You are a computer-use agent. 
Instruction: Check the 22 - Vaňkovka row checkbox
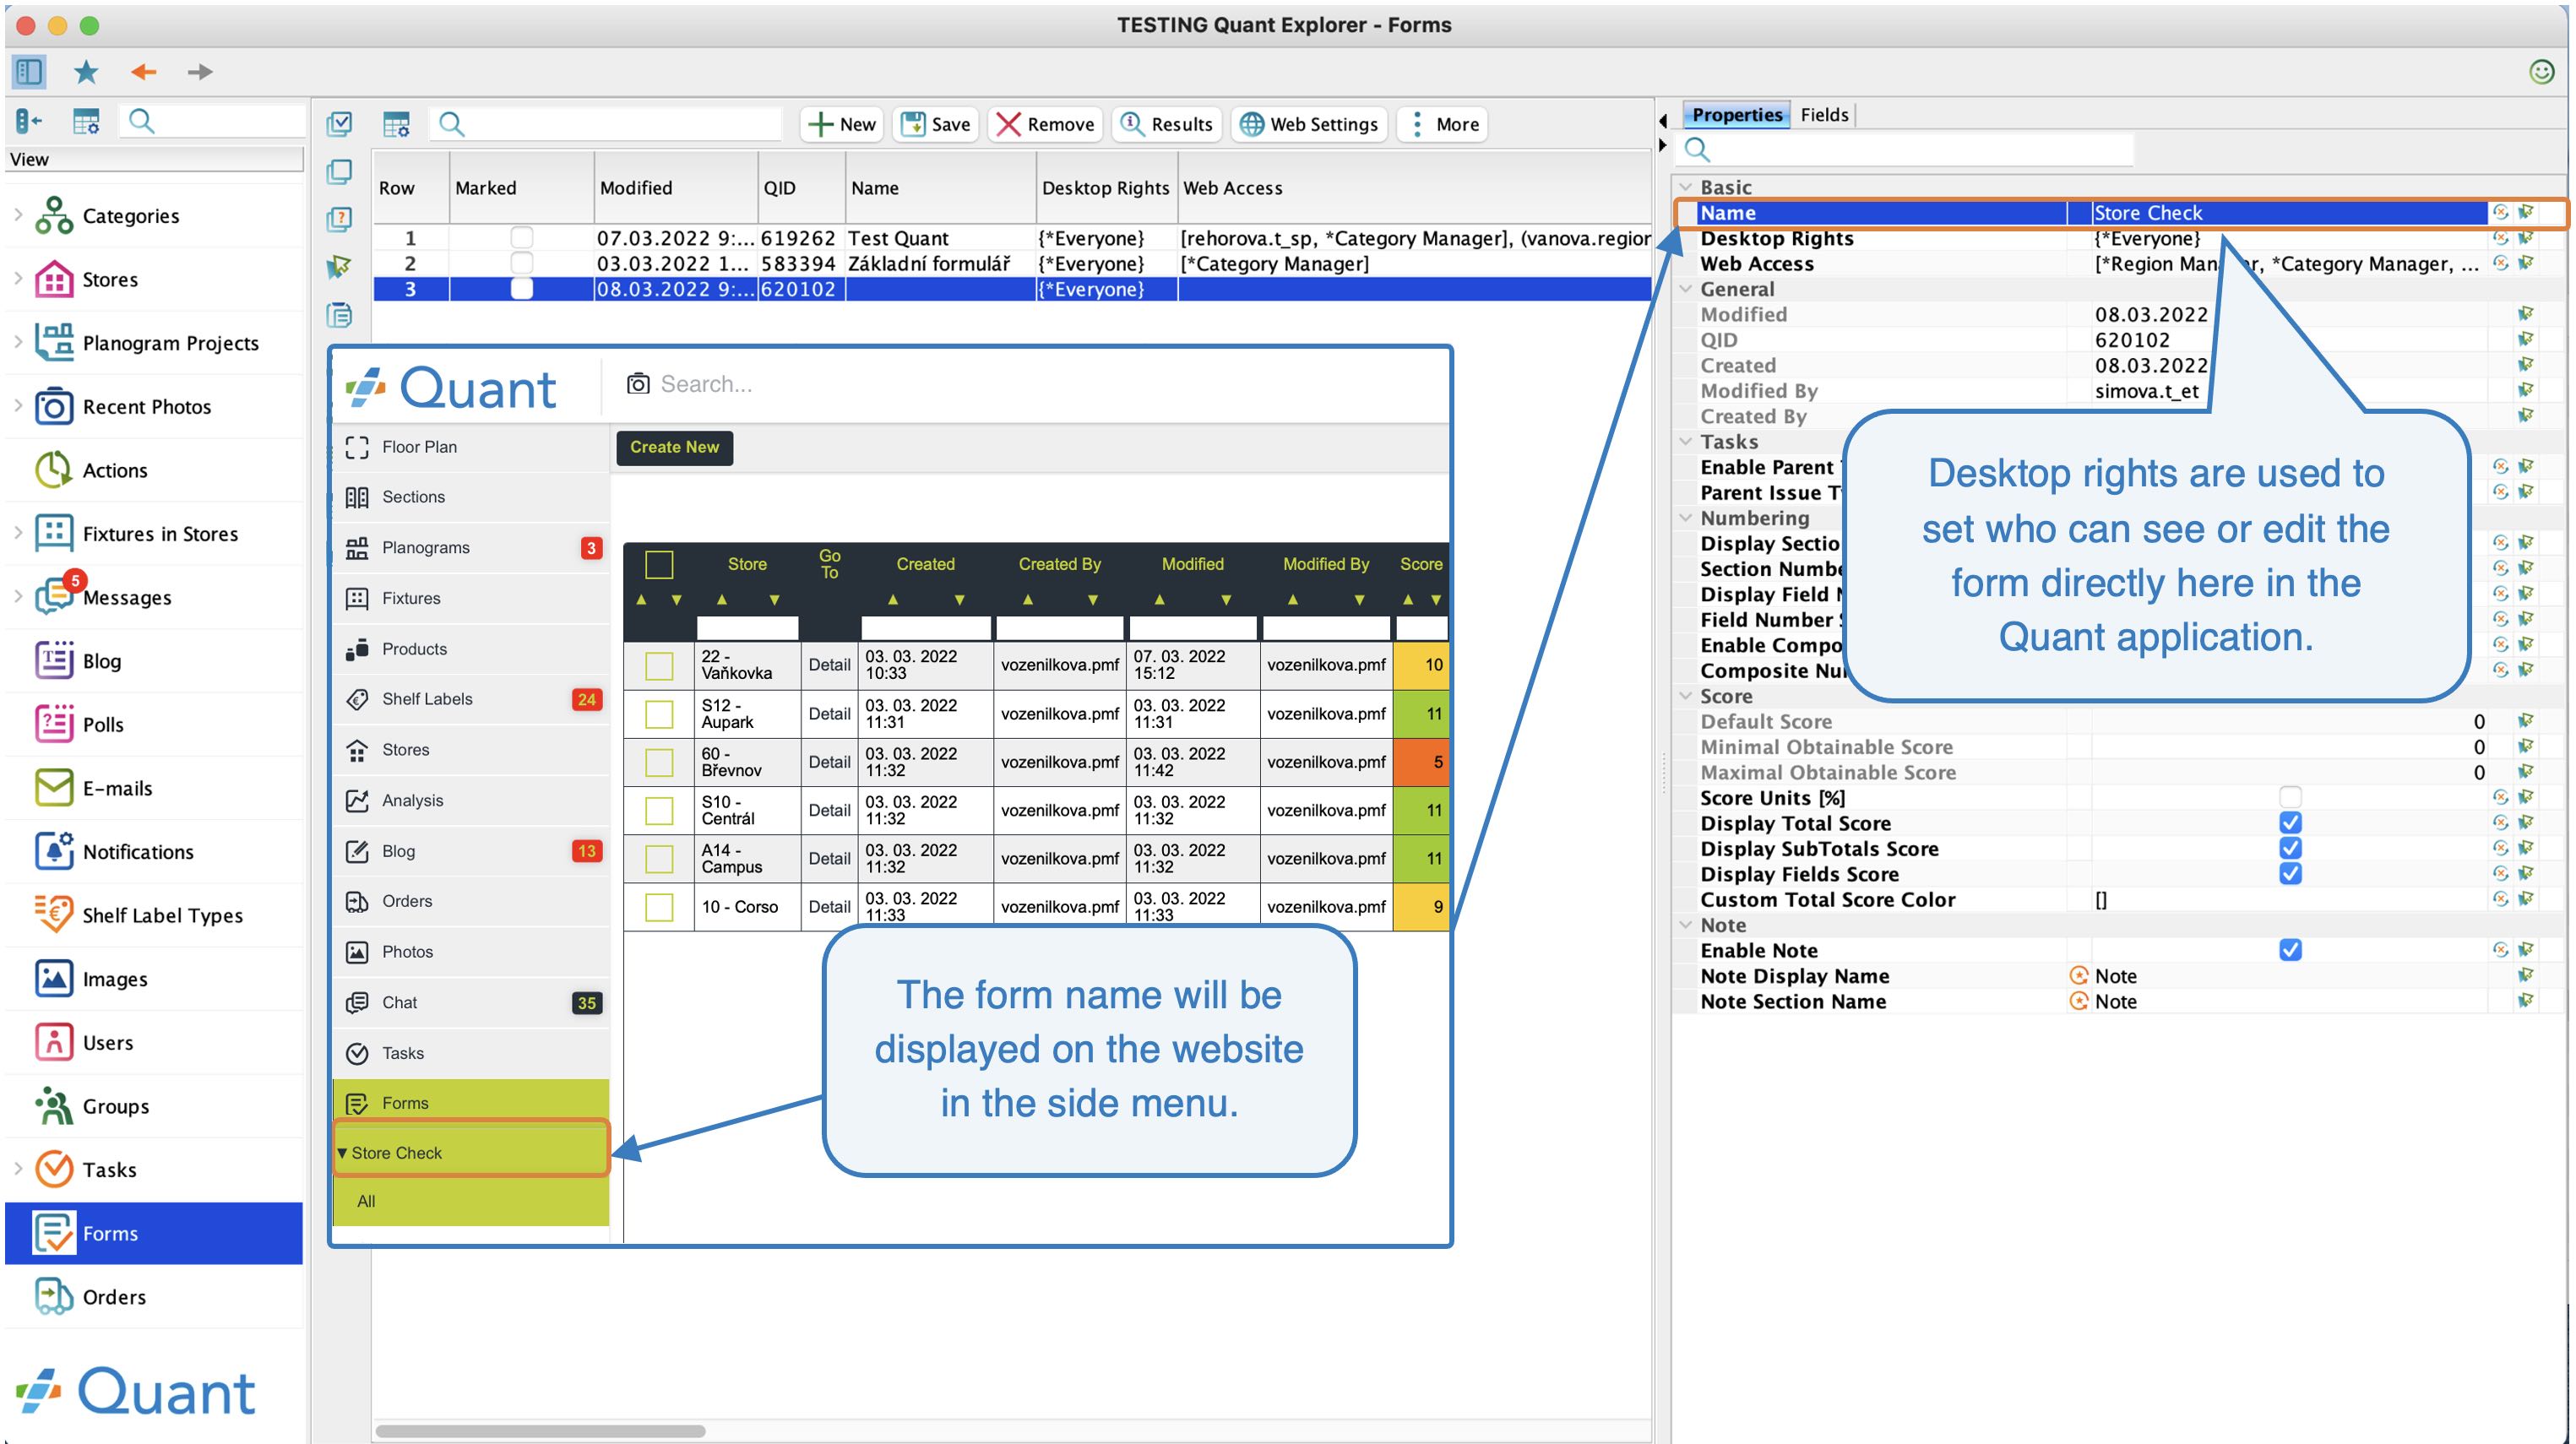point(659,665)
